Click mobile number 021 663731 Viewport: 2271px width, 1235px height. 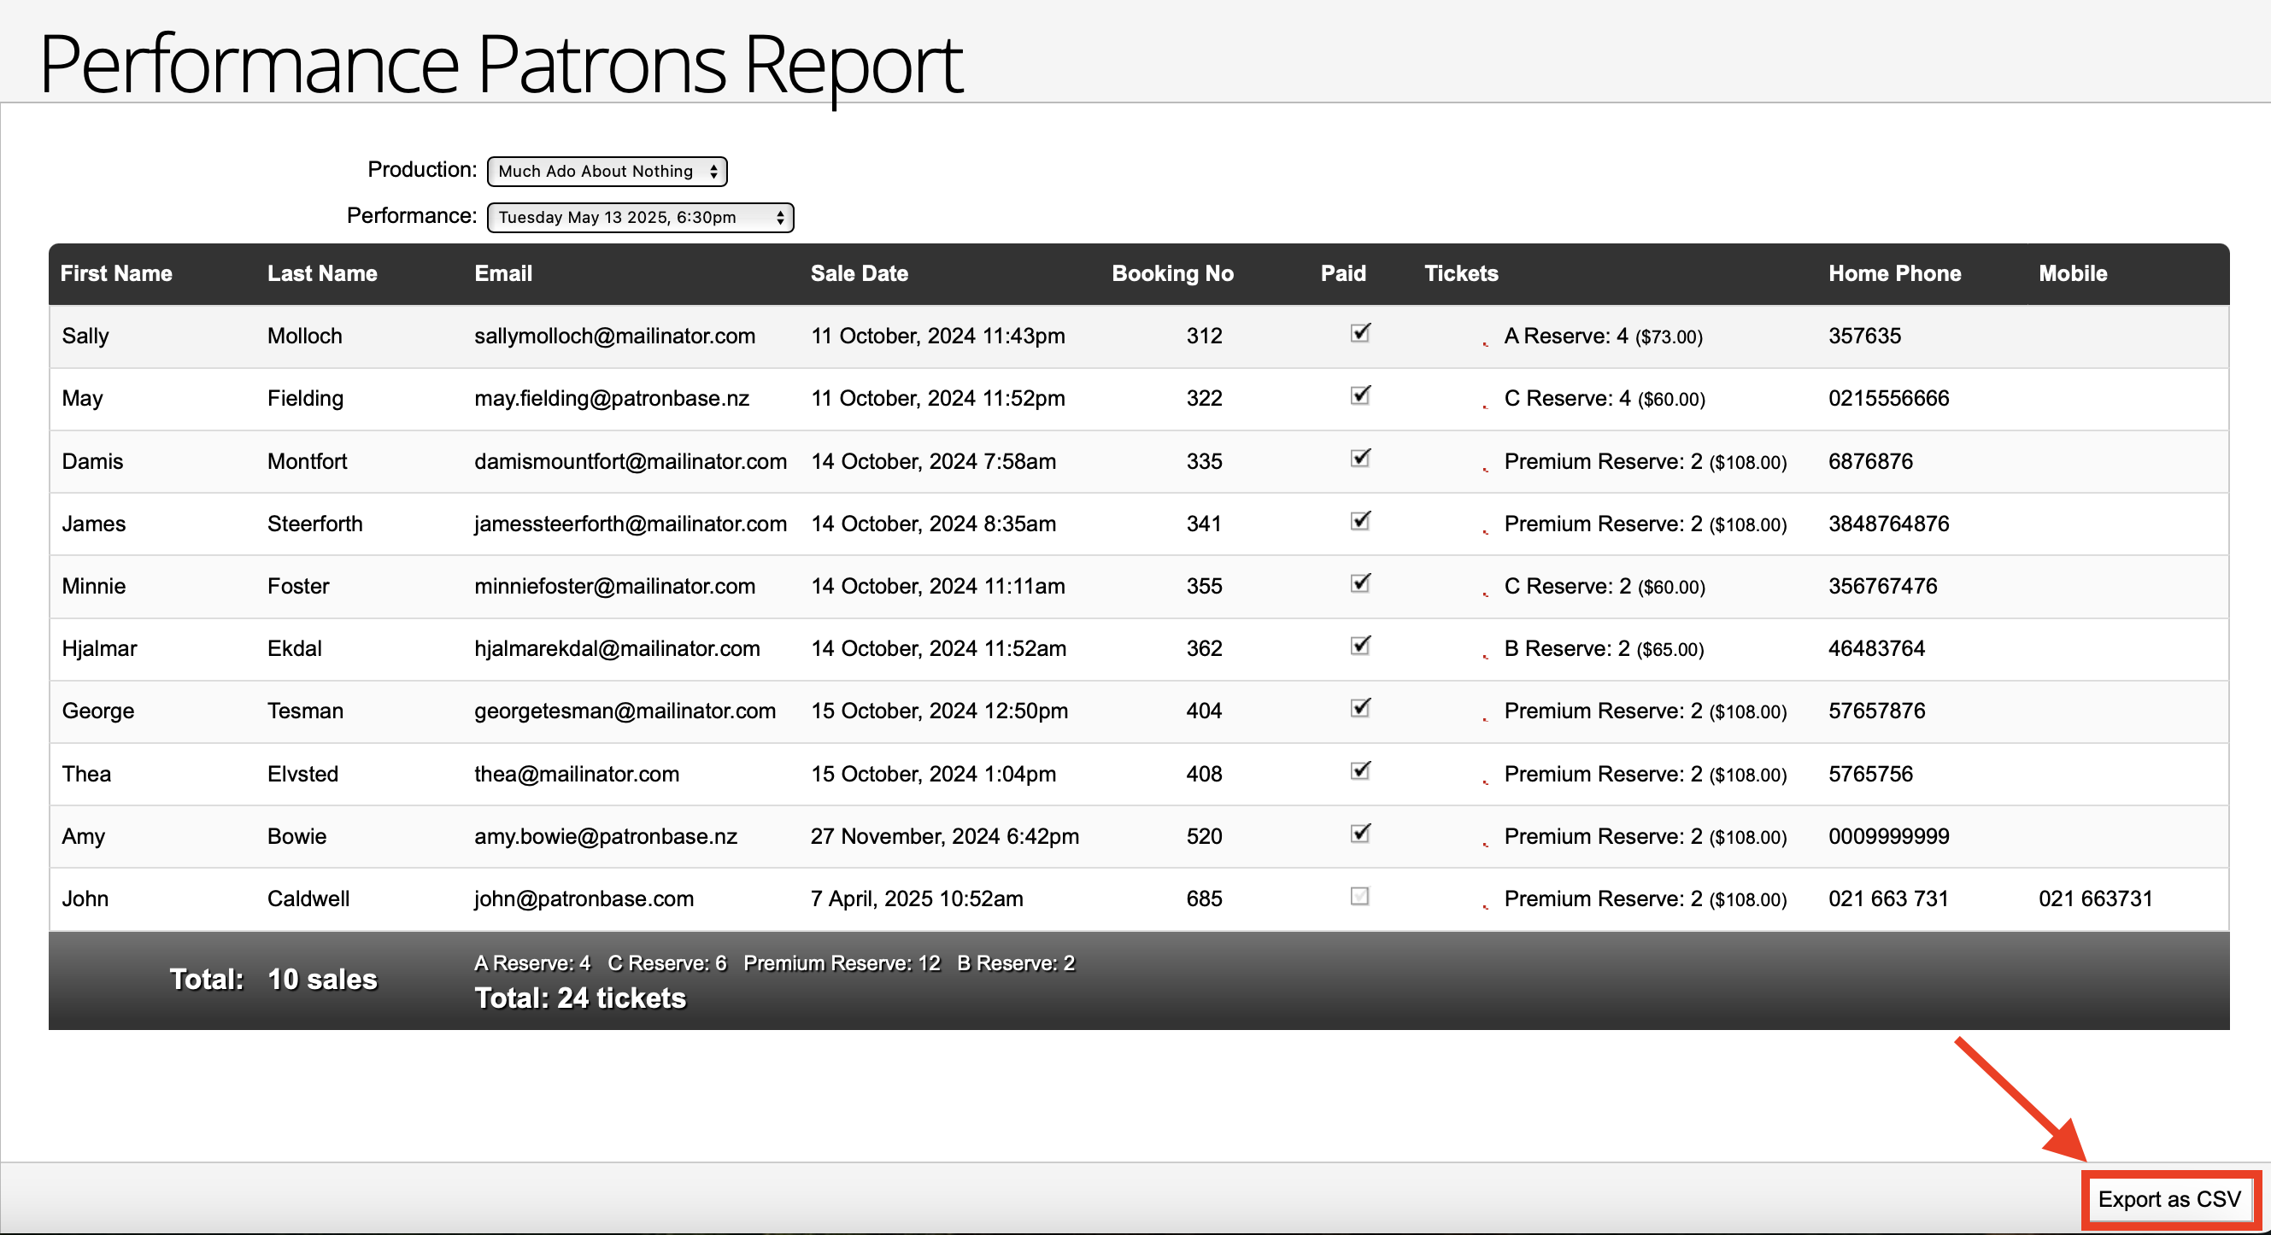click(x=2095, y=898)
